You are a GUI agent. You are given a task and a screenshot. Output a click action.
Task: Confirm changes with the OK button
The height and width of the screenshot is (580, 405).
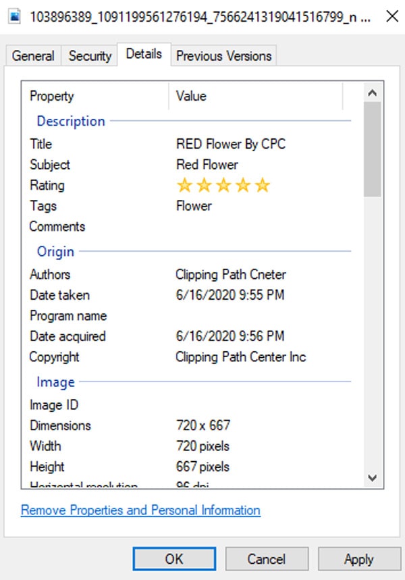point(174,559)
